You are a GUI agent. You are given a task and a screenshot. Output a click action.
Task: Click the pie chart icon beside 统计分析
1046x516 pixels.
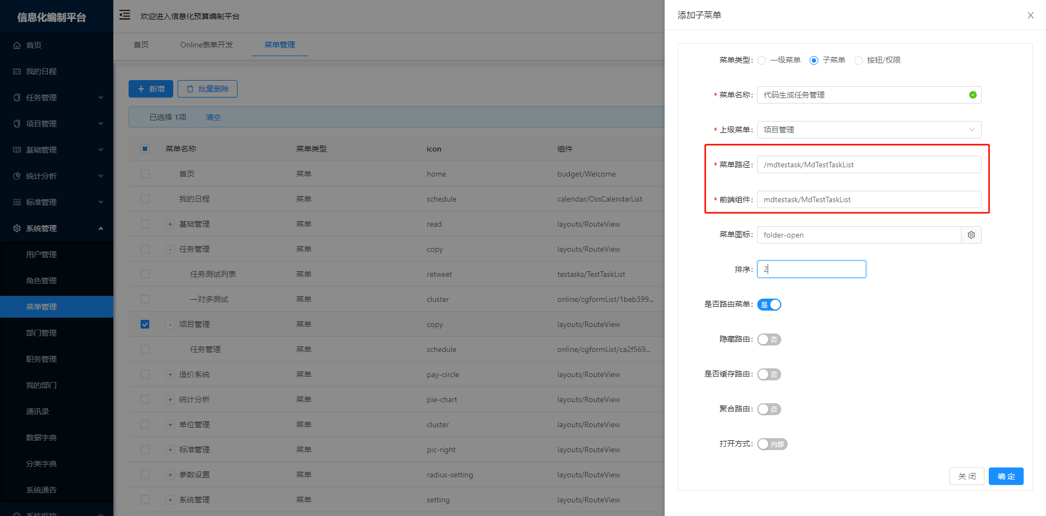pyautogui.click(x=17, y=176)
